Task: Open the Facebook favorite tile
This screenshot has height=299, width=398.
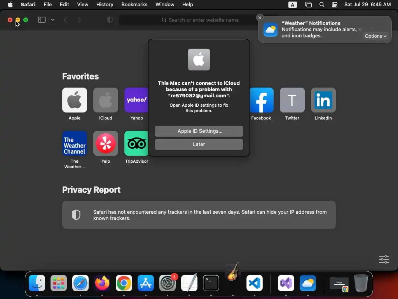Action: (x=262, y=100)
